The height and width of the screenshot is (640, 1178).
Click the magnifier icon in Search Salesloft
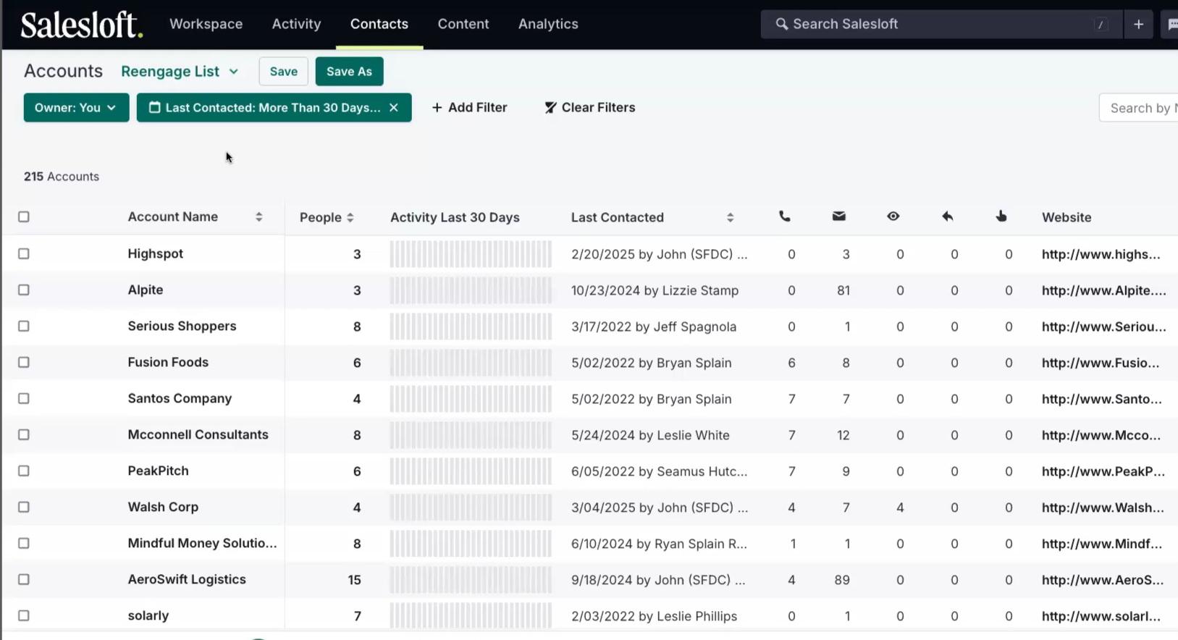coord(781,24)
